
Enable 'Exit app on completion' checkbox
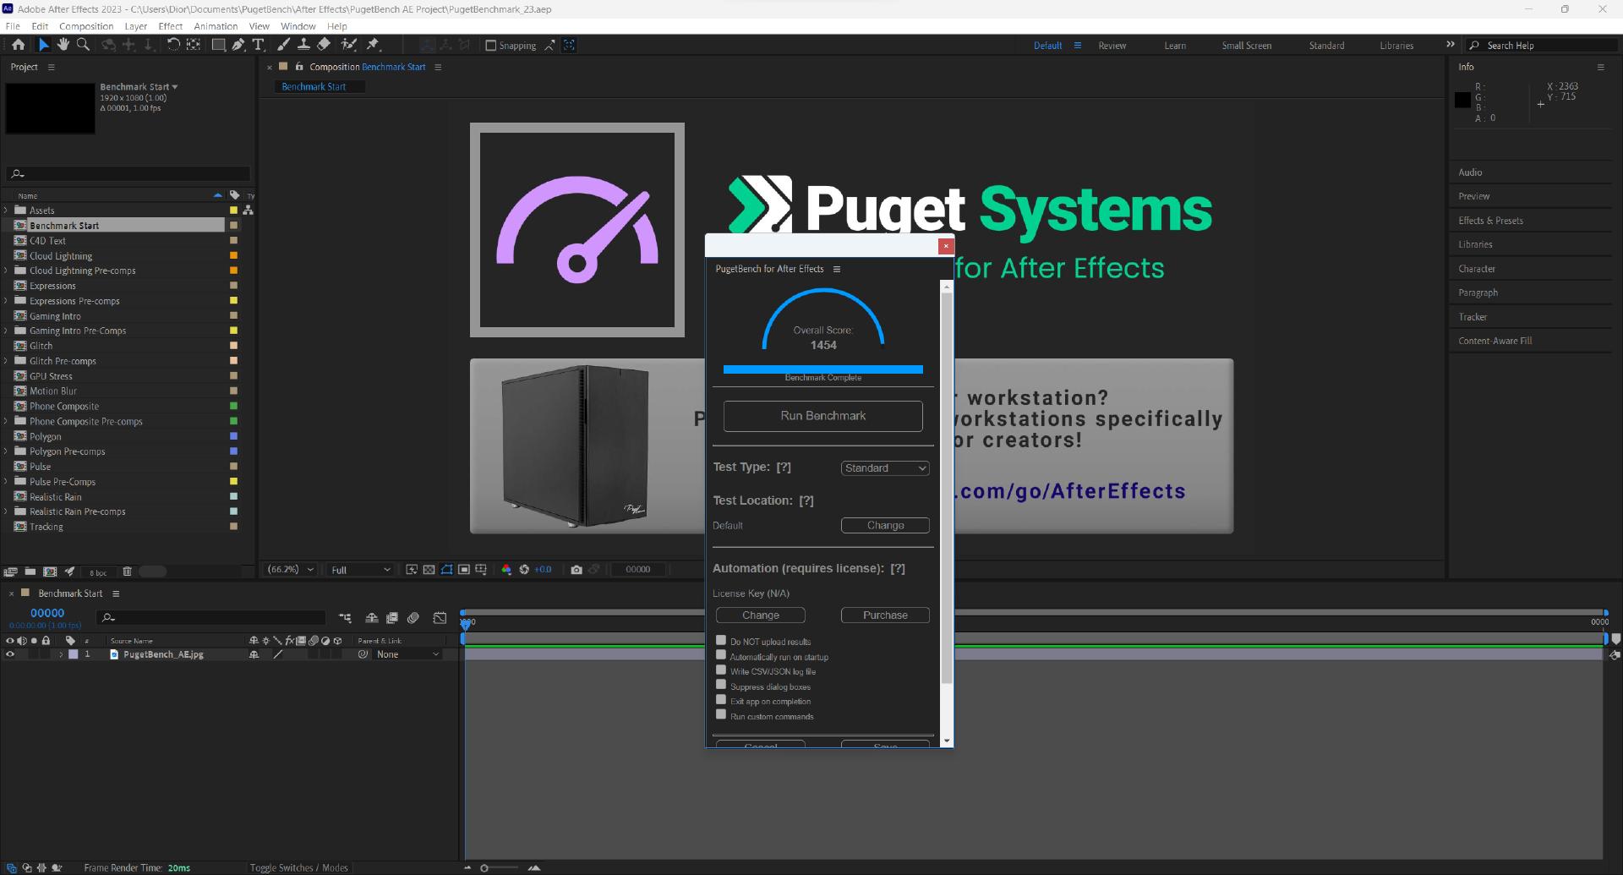coord(721,700)
